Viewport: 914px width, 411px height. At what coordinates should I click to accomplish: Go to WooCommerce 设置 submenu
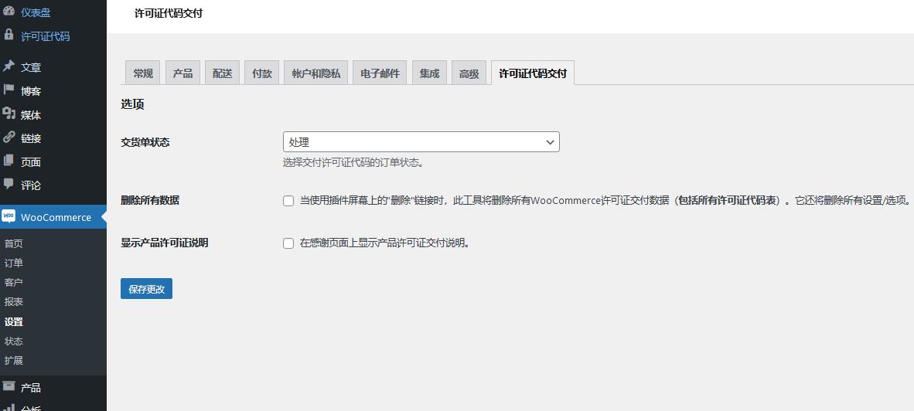pyautogui.click(x=13, y=321)
